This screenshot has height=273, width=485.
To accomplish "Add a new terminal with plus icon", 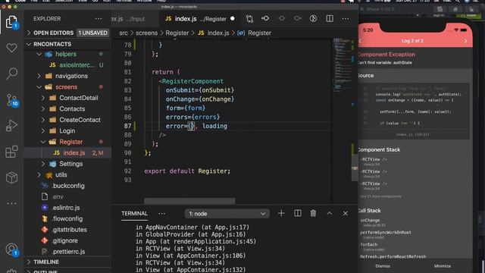I will click(281, 213).
